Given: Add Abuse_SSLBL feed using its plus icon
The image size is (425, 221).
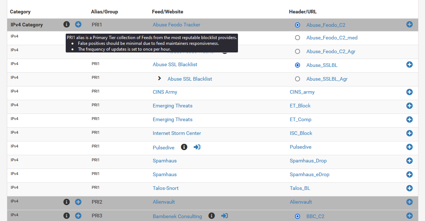Looking at the screenshot, I should pos(409,65).
